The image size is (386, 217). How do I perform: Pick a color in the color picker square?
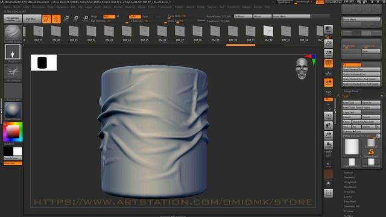[x=13, y=131]
